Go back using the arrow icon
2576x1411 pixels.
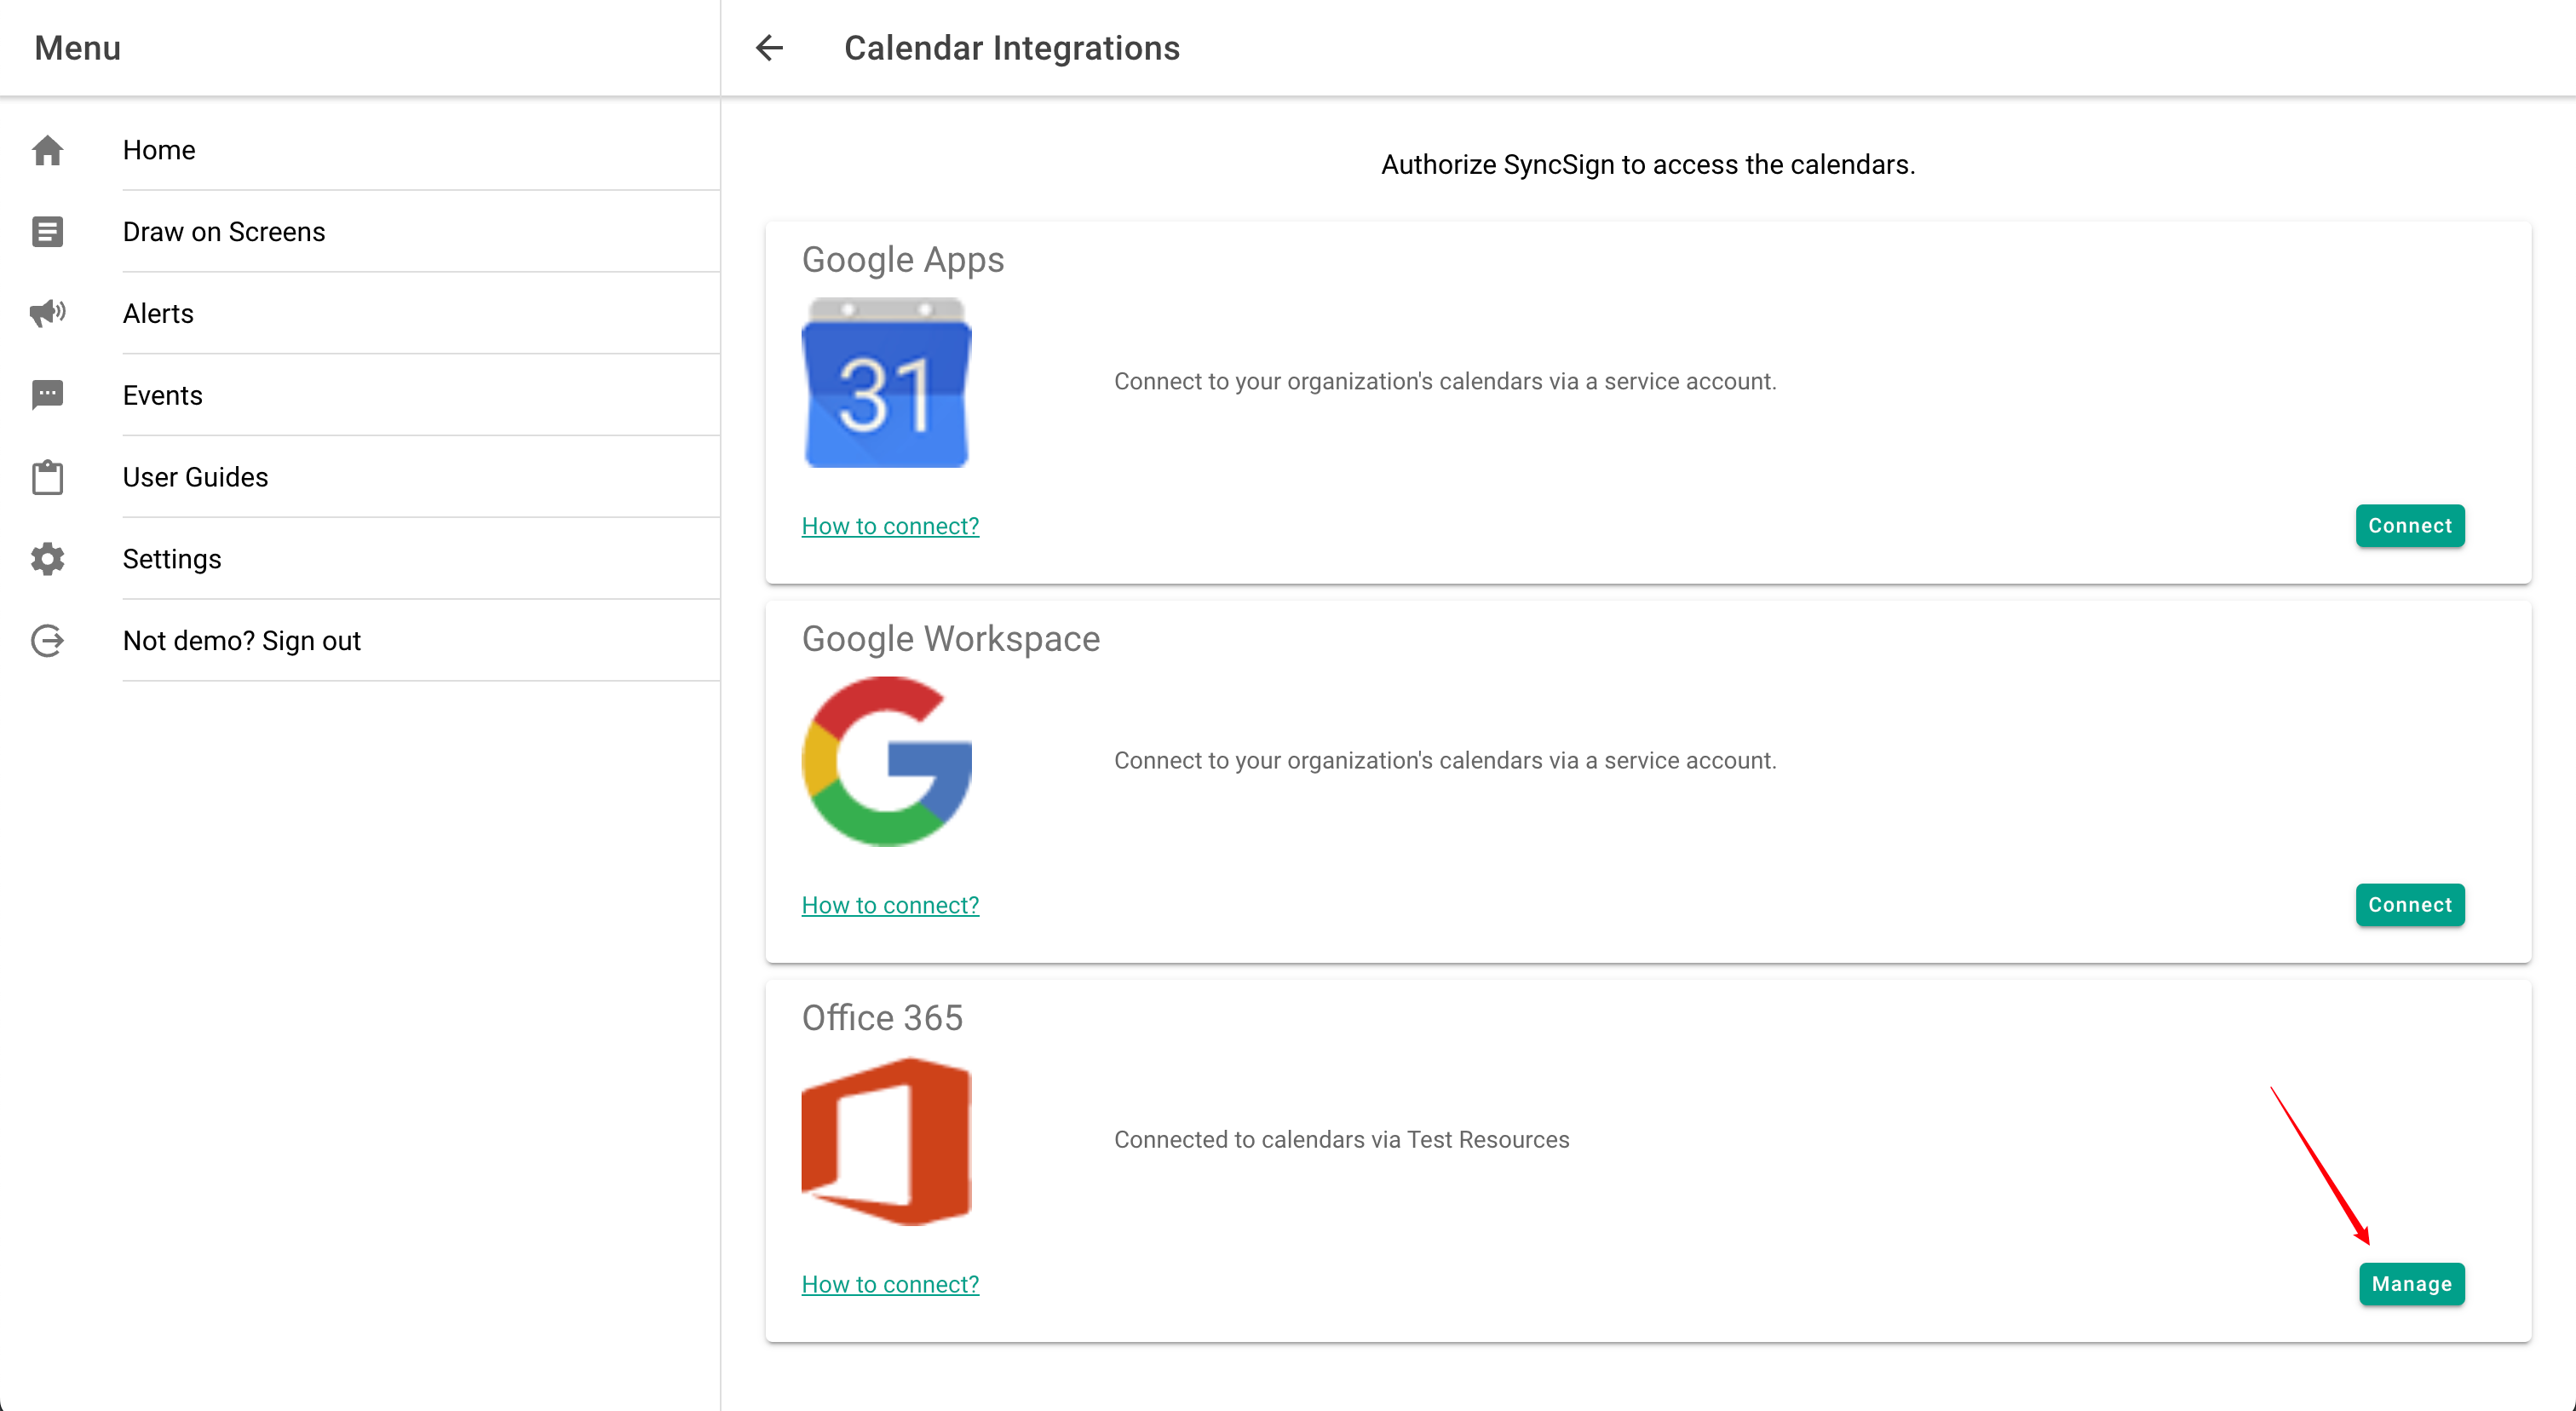769,48
